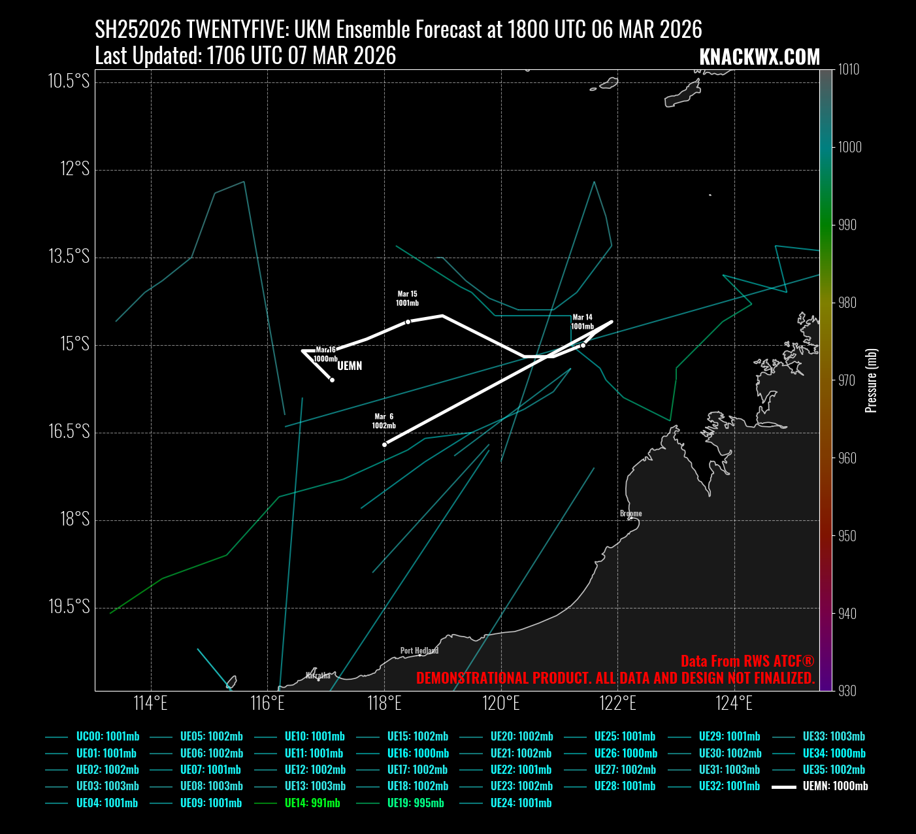The height and width of the screenshot is (834, 916).
Task: Click the Port Hedland map label
Action: [419, 650]
